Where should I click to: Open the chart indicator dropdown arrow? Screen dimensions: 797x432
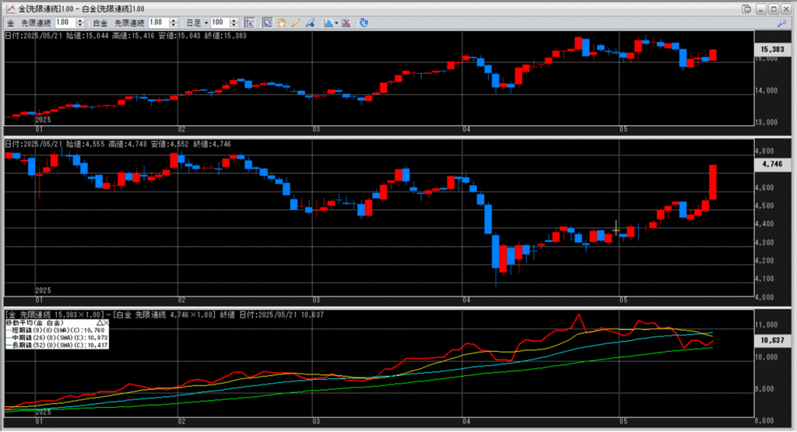tap(336, 23)
